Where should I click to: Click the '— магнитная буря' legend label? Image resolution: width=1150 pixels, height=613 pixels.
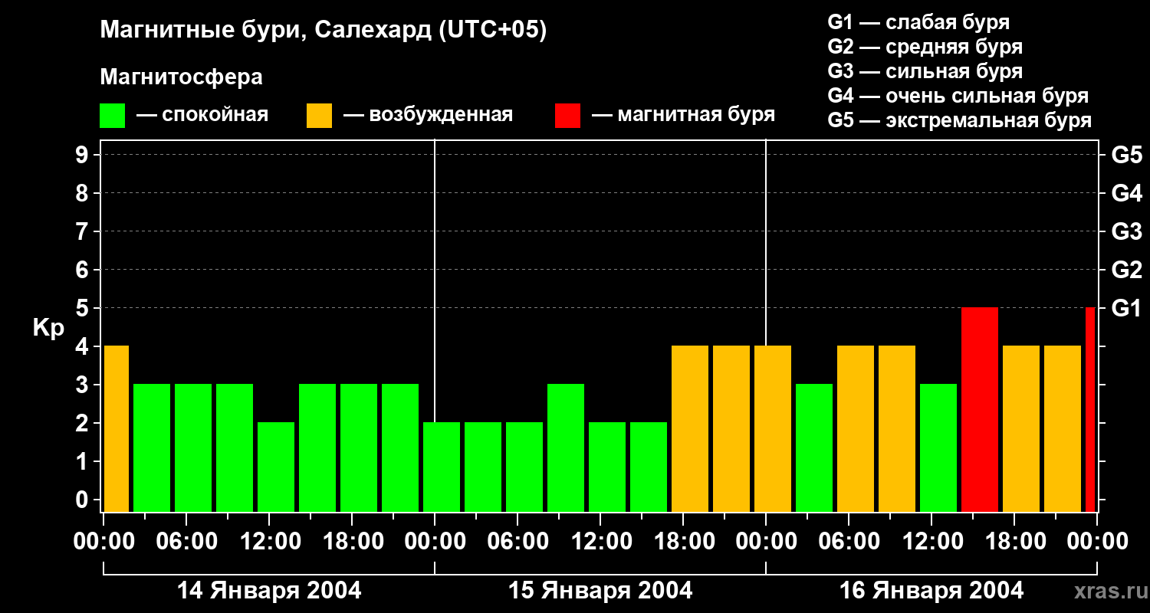(x=683, y=116)
